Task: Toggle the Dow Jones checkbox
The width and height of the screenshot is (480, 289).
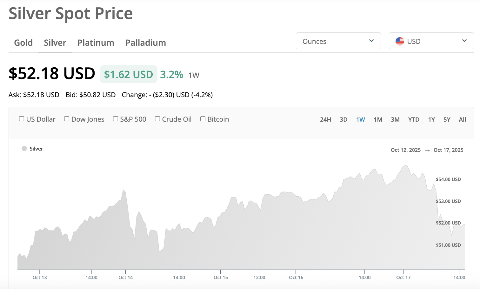Action: (67, 119)
